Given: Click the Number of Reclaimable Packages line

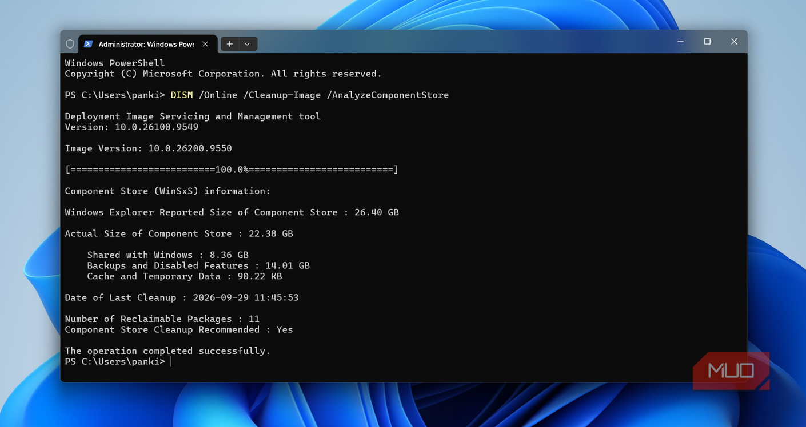Looking at the screenshot, I should (x=162, y=319).
